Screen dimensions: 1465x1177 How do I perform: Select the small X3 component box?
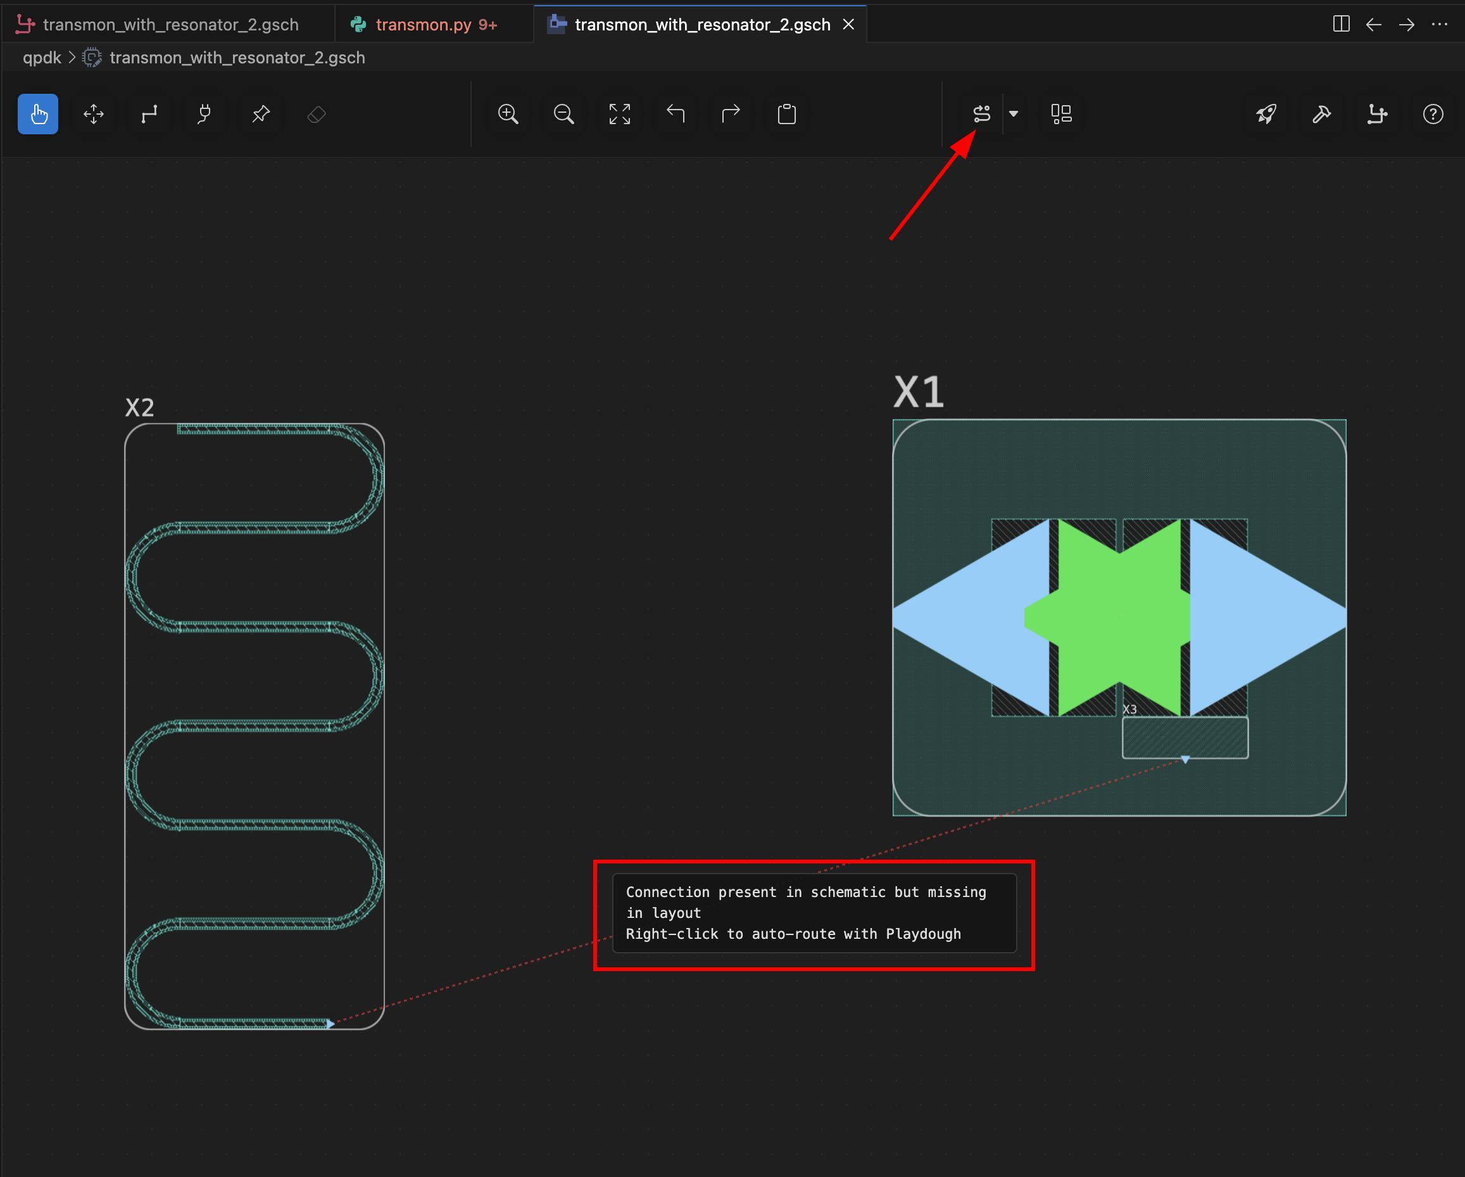pos(1185,737)
